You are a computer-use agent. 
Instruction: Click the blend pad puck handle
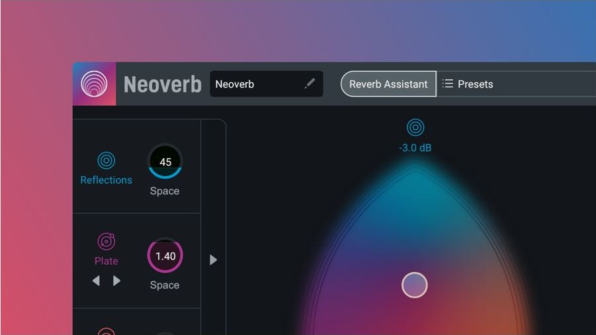coord(414,285)
